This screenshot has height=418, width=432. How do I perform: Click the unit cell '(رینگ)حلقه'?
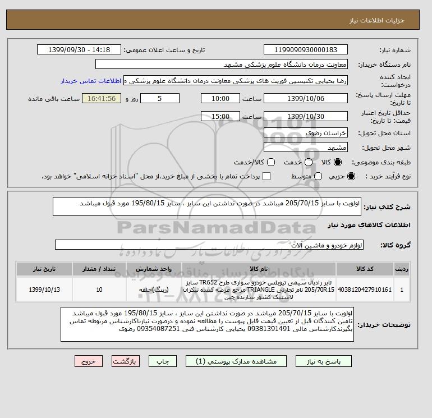pos(154,290)
